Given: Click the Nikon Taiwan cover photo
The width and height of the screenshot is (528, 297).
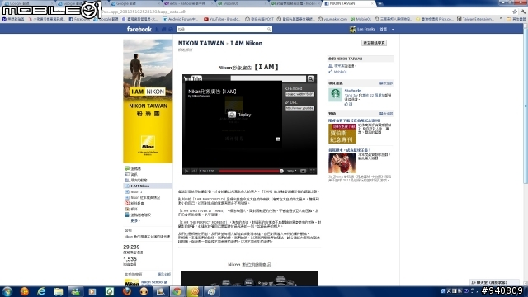Looking at the screenshot, I should pos(148,101).
